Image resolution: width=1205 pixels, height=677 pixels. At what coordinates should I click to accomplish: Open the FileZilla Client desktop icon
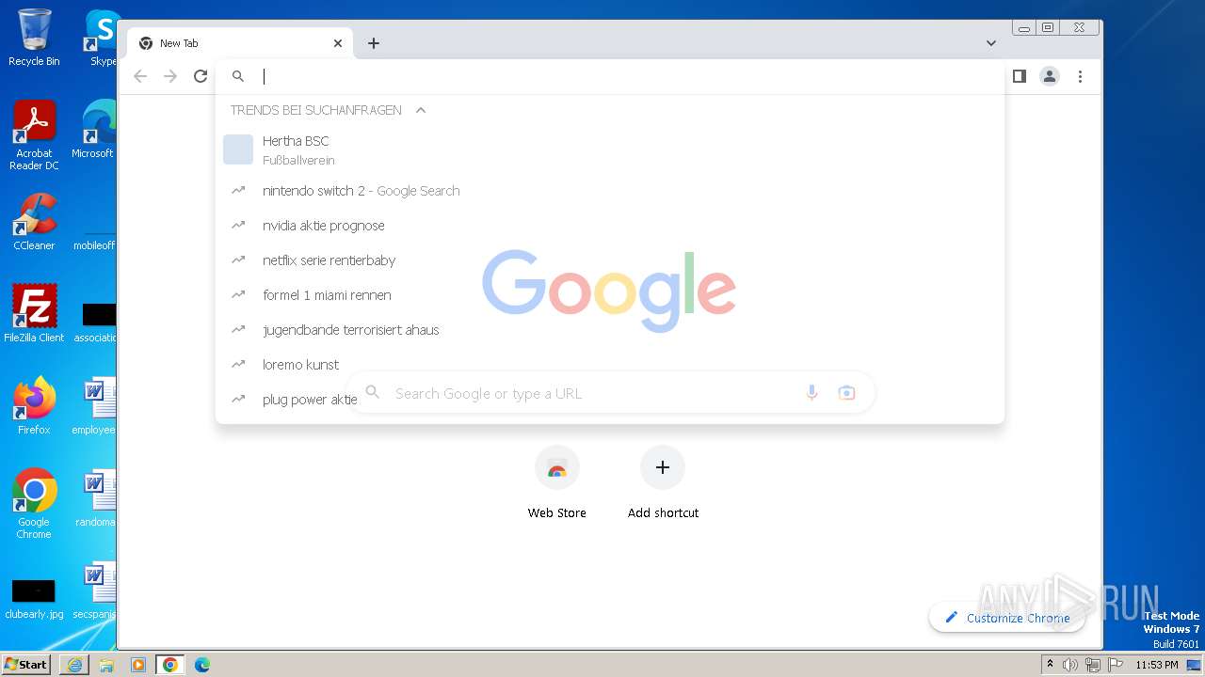pos(34,314)
